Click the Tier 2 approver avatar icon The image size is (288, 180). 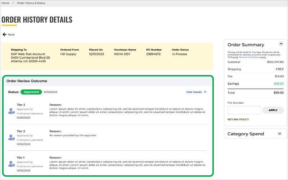pyautogui.click(x=12, y=137)
